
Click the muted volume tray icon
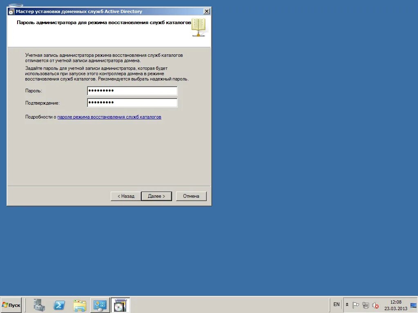coord(376,305)
